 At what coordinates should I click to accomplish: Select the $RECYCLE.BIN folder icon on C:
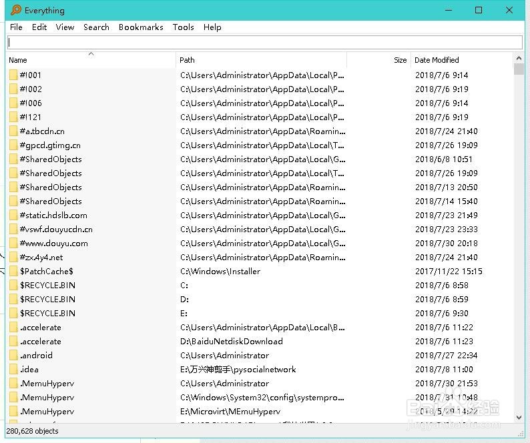click(13, 286)
